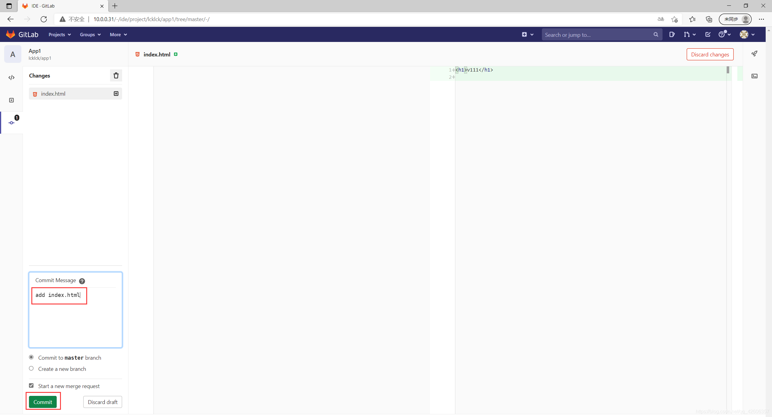Image resolution: width=772 pixels, height=417 pixels.
Task: Uncheck Start a new merge request
Action: 31,386
